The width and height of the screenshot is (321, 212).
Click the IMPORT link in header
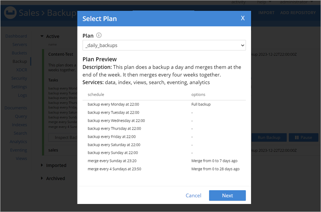266,13
